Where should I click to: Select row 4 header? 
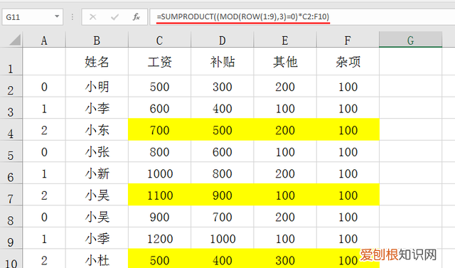tap(11, 129)
